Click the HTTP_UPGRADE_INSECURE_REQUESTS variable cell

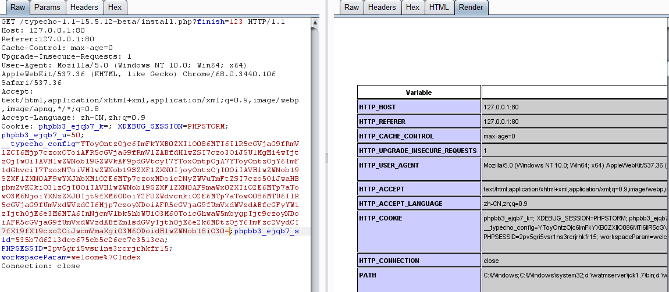click(x=418, y=150)
